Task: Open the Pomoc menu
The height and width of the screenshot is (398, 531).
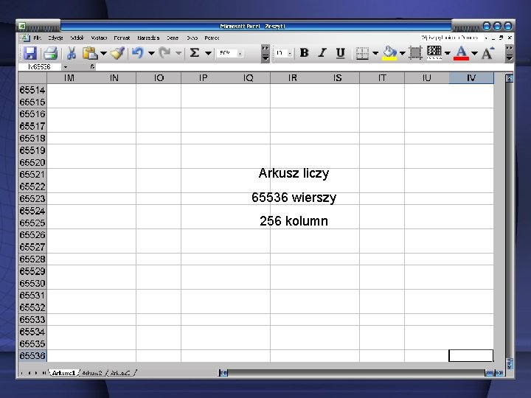Action: (212, 38)
